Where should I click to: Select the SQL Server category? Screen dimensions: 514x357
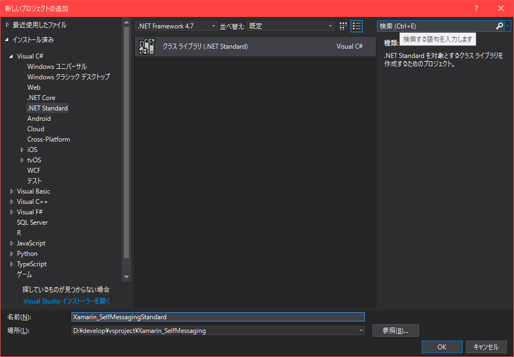click(32, 223)
